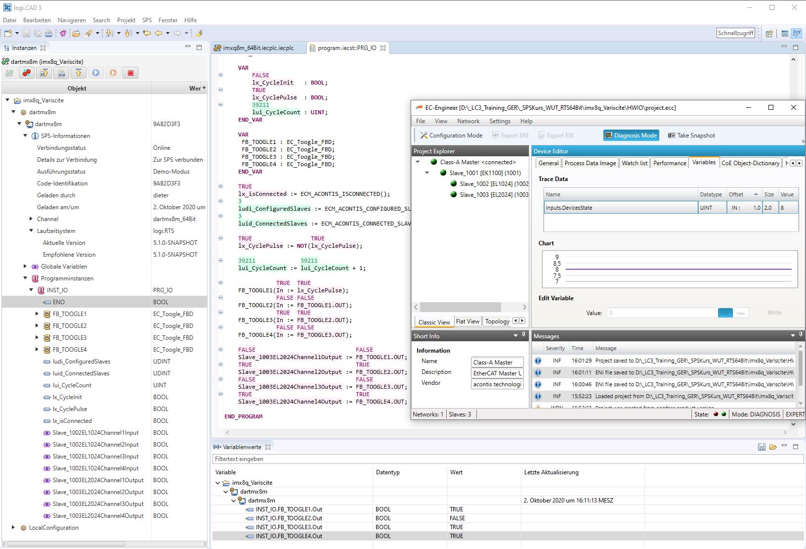Click the blue start PLC button
This screenshot has height=549, width=806.
(96, 73)
